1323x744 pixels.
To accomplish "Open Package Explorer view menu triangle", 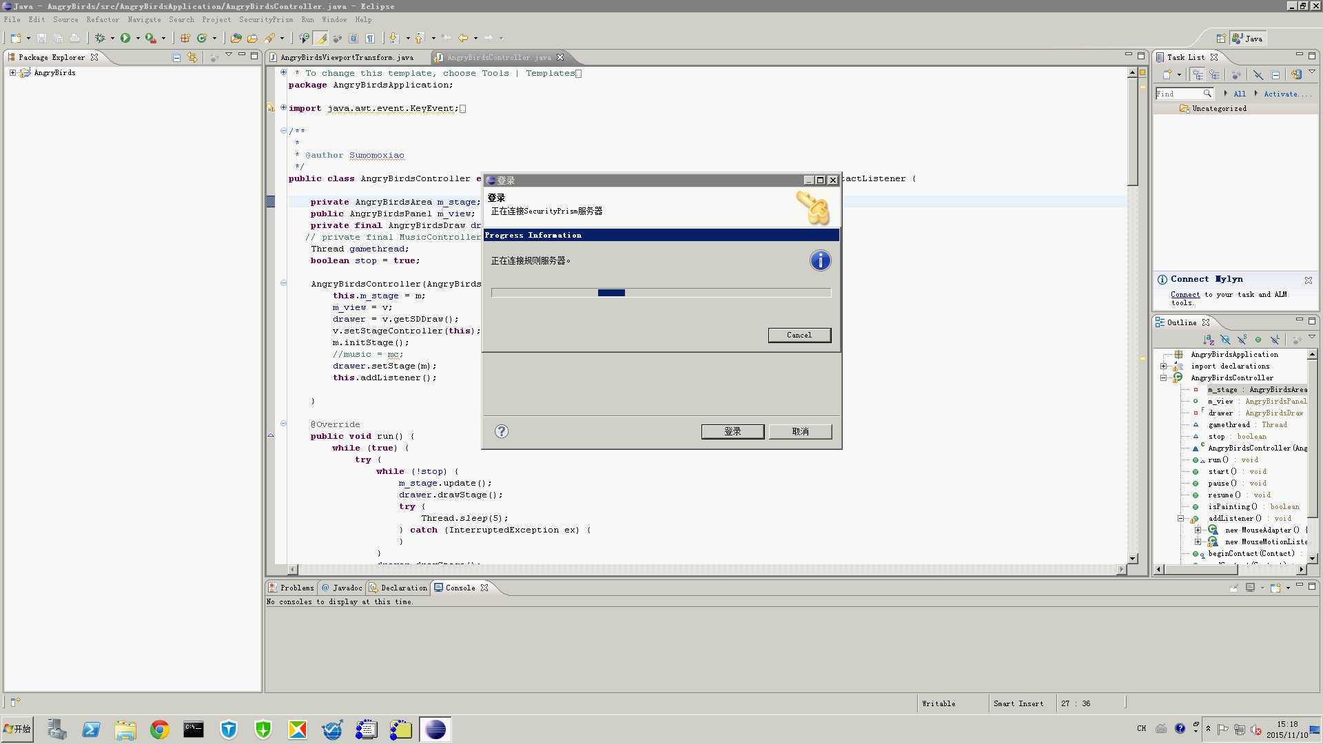I will click(229, 54).
